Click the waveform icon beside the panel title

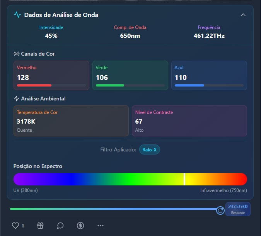tap(17, 15)
